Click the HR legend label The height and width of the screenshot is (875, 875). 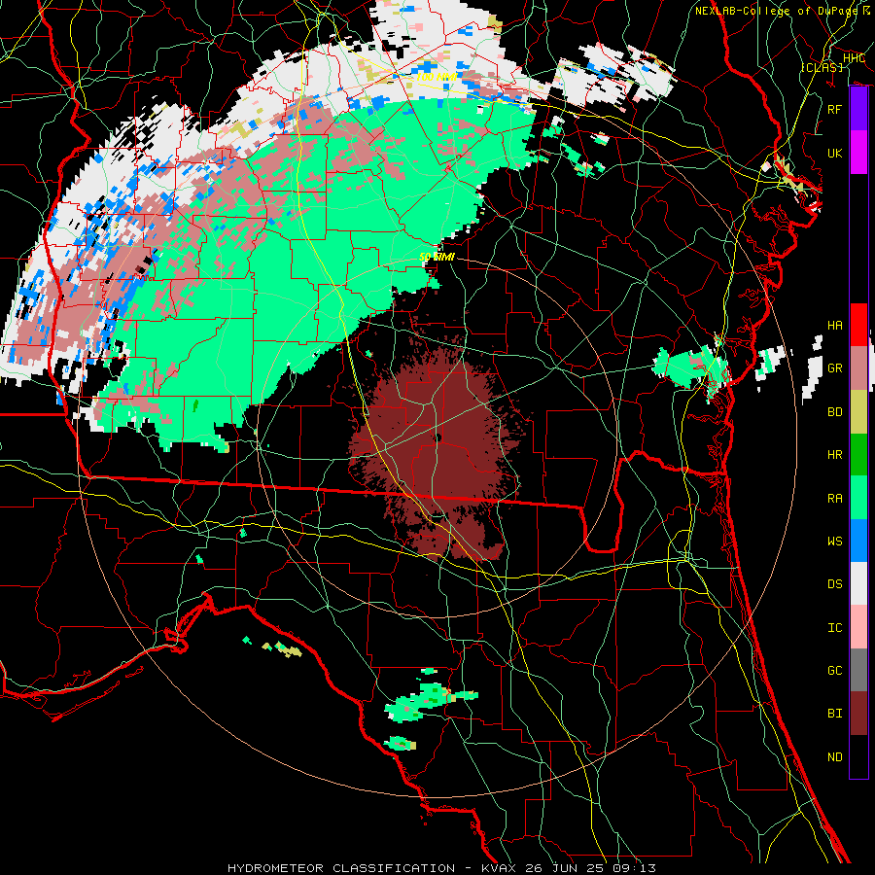[834, 455]
